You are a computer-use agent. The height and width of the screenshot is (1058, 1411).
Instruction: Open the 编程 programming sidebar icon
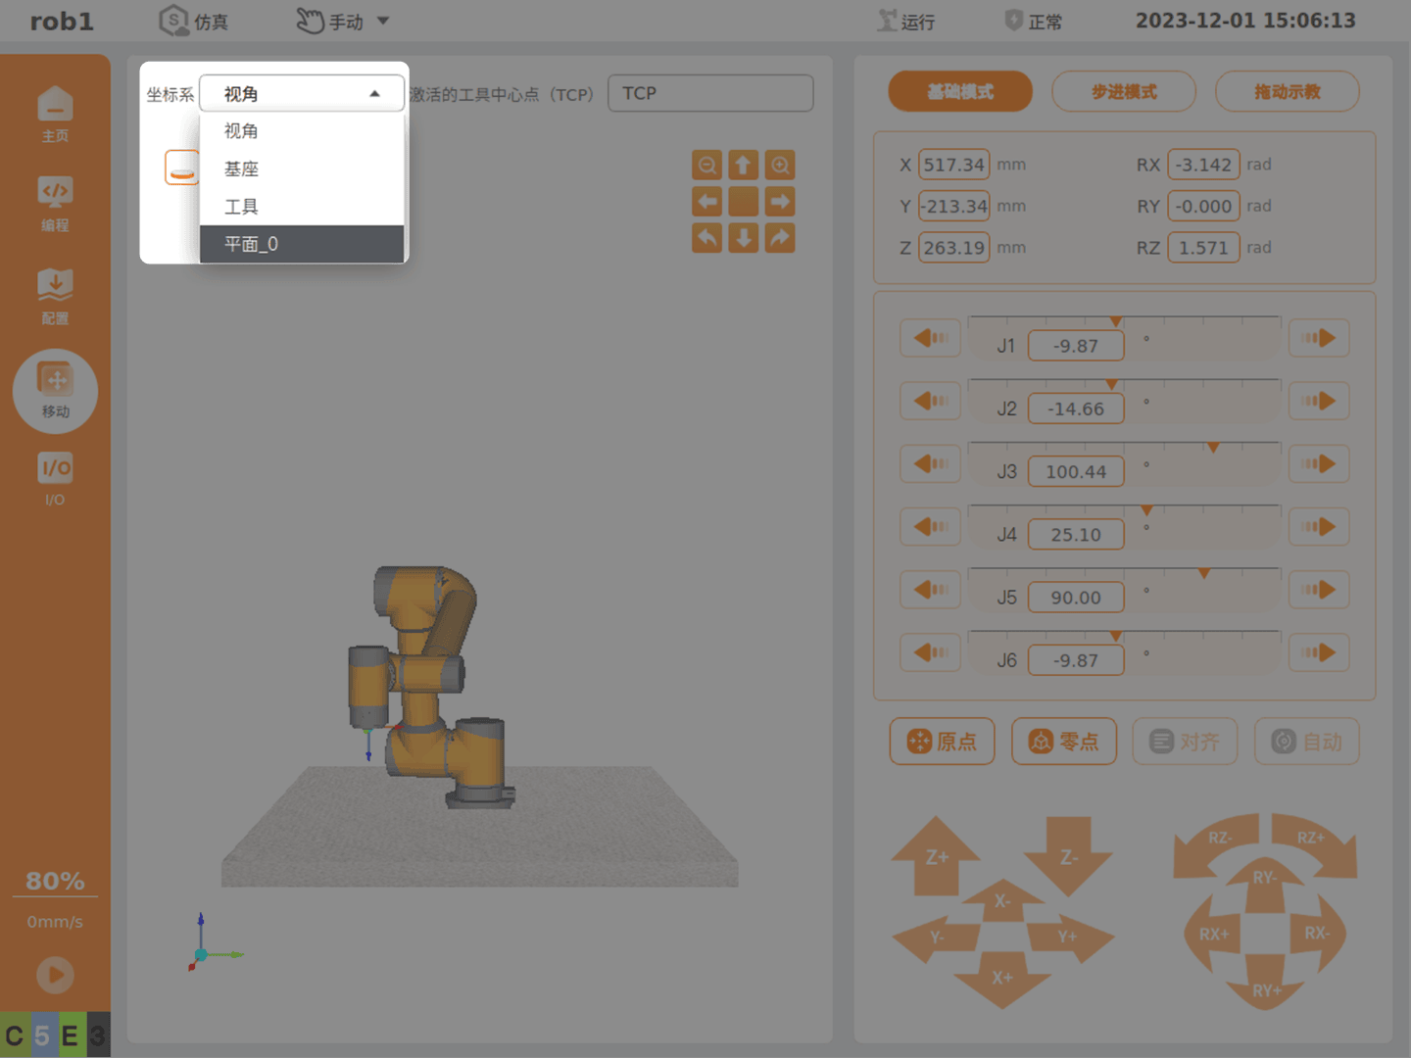55,204
